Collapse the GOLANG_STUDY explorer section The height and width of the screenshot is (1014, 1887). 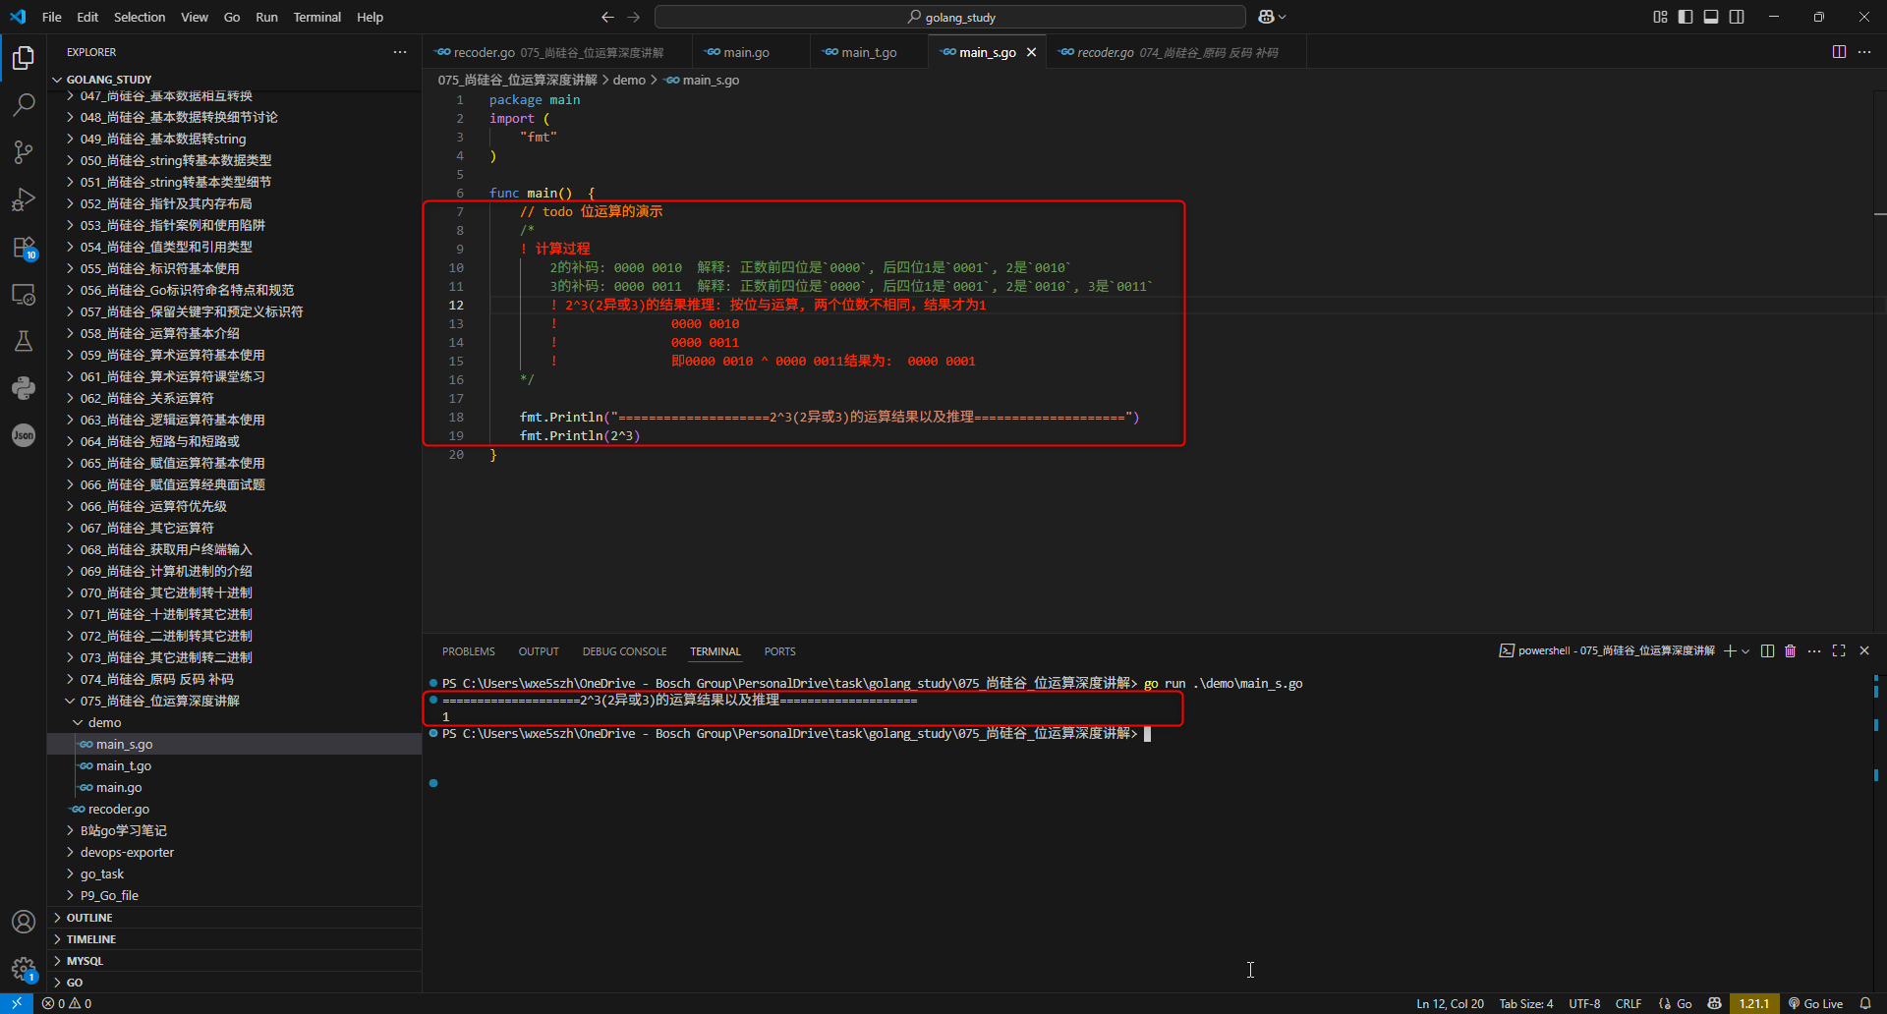click(235, 80)
